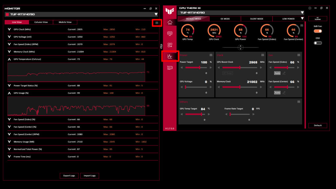
Task: Click the Power Target slider handle
Action: click(x=199, y=68)
